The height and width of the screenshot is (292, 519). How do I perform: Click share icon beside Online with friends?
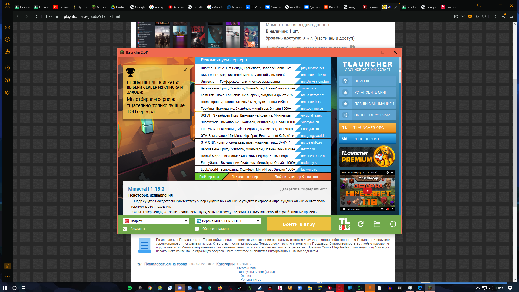pyautogui.click(x=345, y=115)
